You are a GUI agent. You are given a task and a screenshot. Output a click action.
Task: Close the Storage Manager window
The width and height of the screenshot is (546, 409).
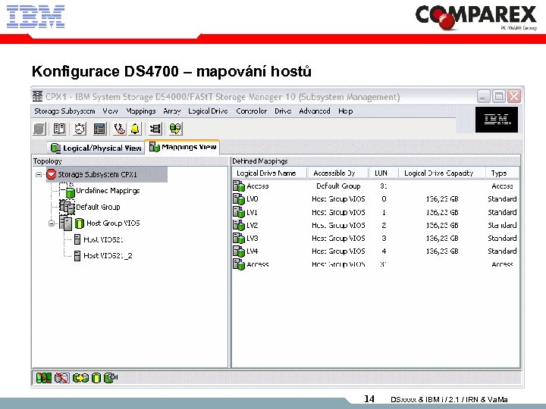(x=514, y=96)
